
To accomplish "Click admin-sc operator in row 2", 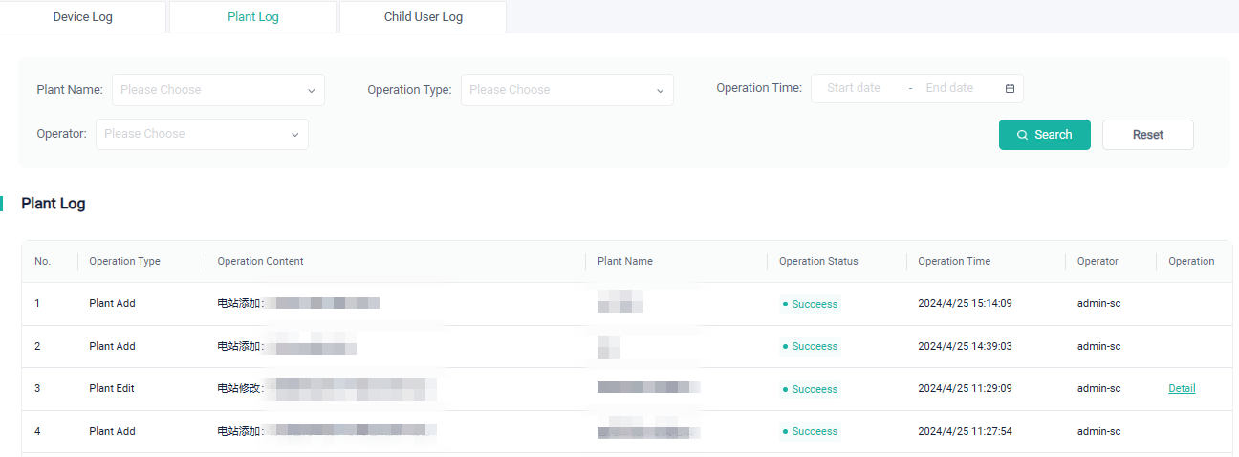I will [x=1098, y=346].
